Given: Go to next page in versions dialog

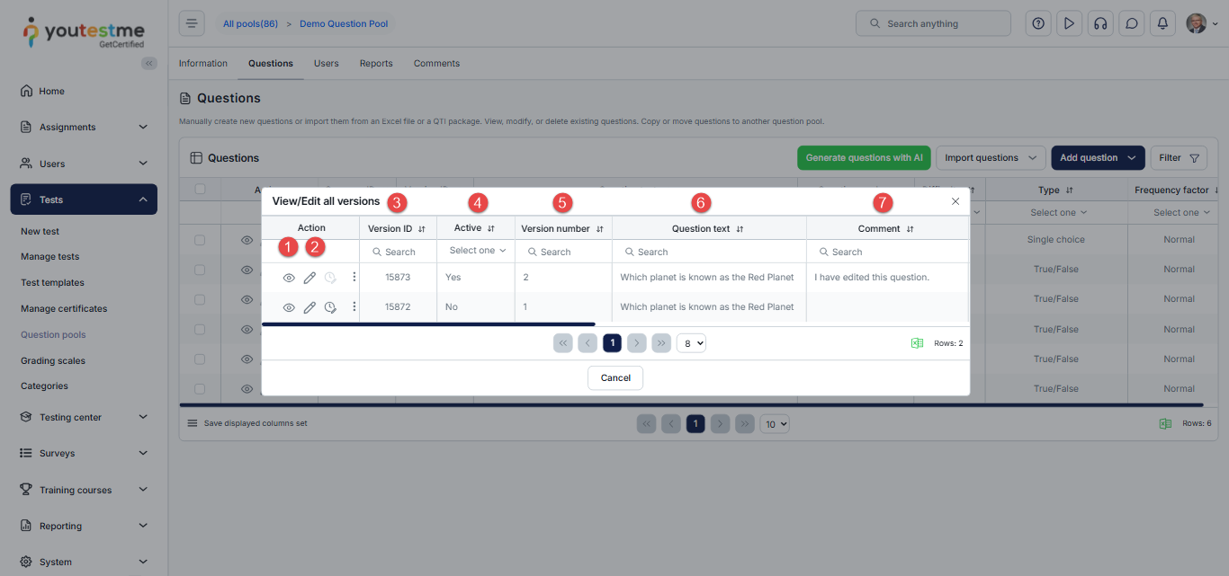Looking at the screenshot, I should tap(637, 342).
